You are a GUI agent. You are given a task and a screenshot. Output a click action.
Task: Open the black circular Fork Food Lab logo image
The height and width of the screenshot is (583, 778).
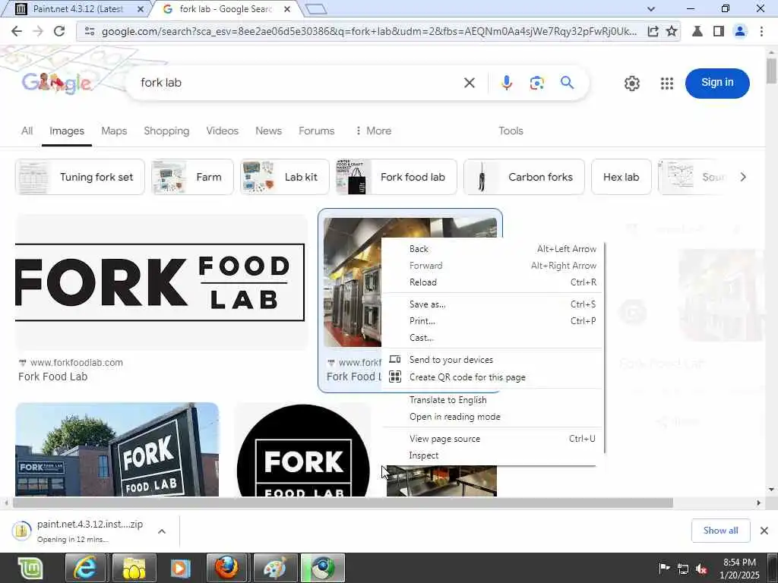302,450
